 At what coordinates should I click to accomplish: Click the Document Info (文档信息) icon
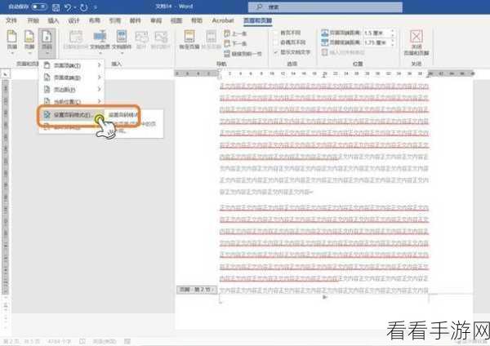100,37
